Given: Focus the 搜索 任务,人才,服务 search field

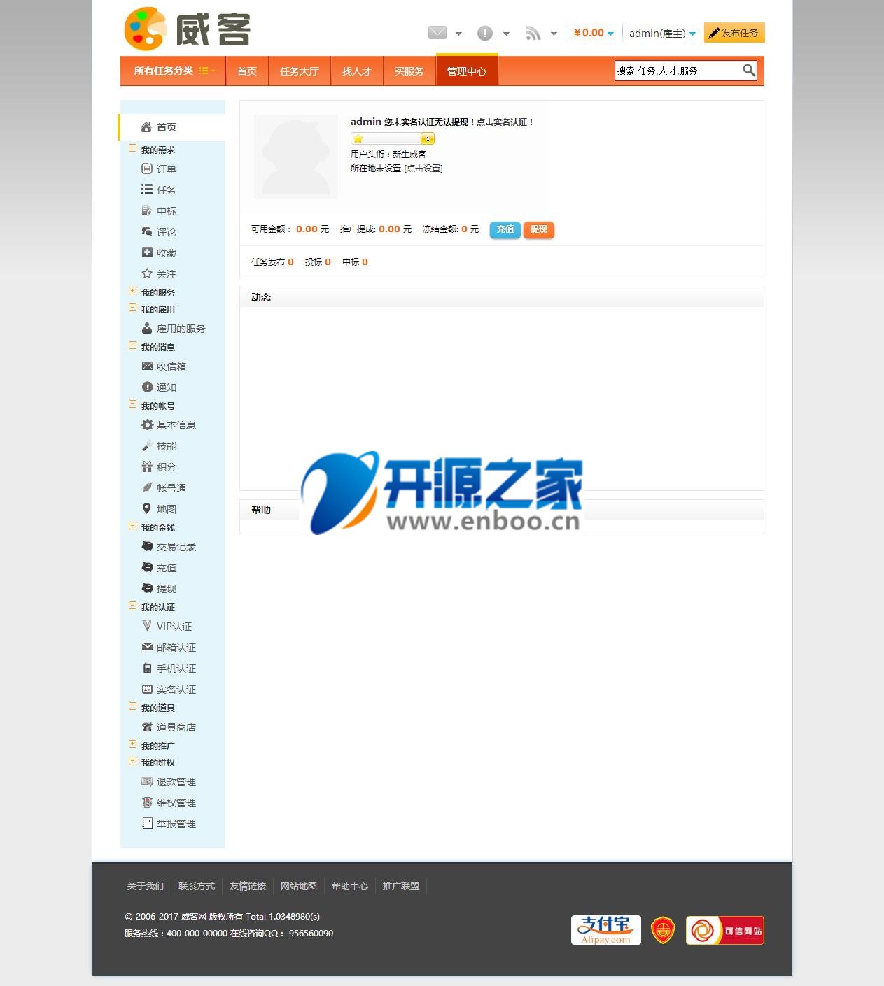Looking at the screenshot, I should click(678, 71).
